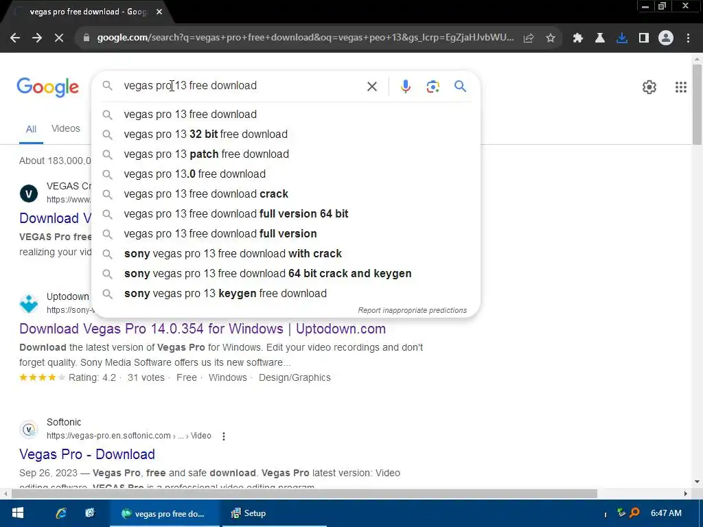
Task: Click the vegas-pro.en.softonic.com URL
Action: coord(128,436)
